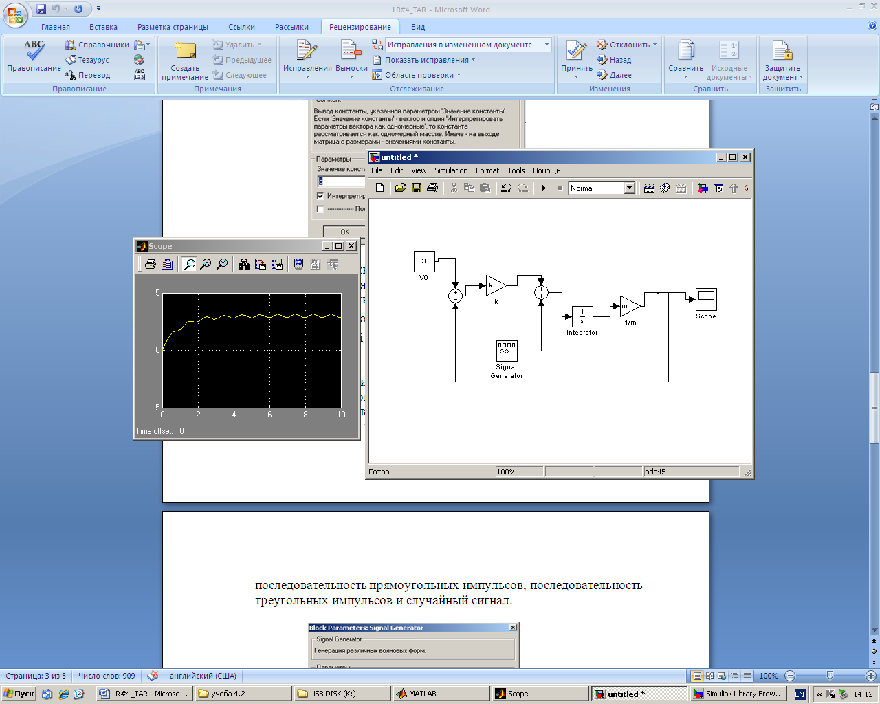
Task: Expand the tracked changes display dropdown
Action: [547, 45]
